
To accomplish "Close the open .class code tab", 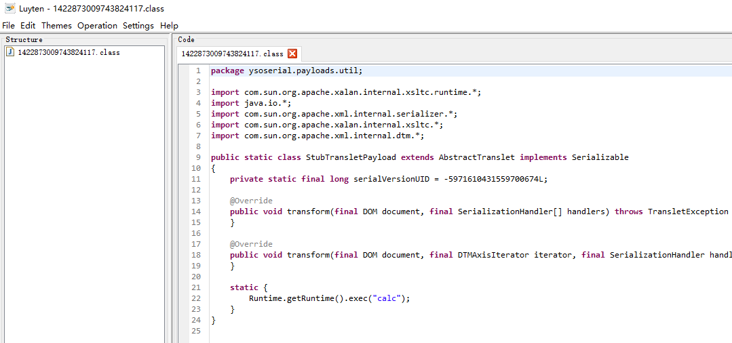I will click(292, 54).
